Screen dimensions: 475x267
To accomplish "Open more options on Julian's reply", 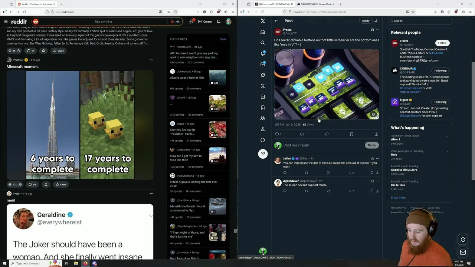I will coord(377,159).
